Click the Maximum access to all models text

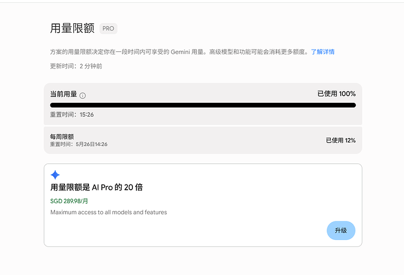tap(109, 213)
